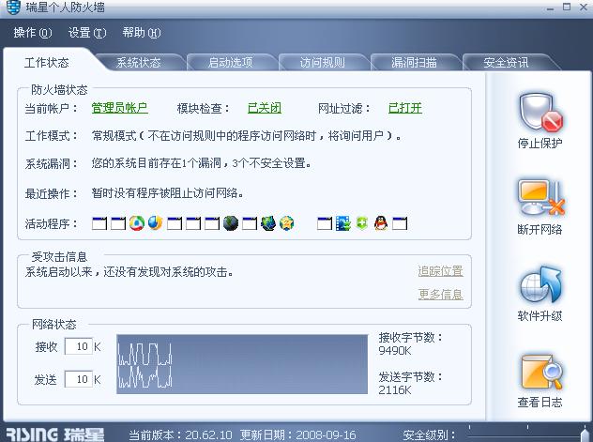The width and height of the screenshot is (593, 442).
Task: Select the green shield plus icon in 活动程序
Action: [362, 223]
